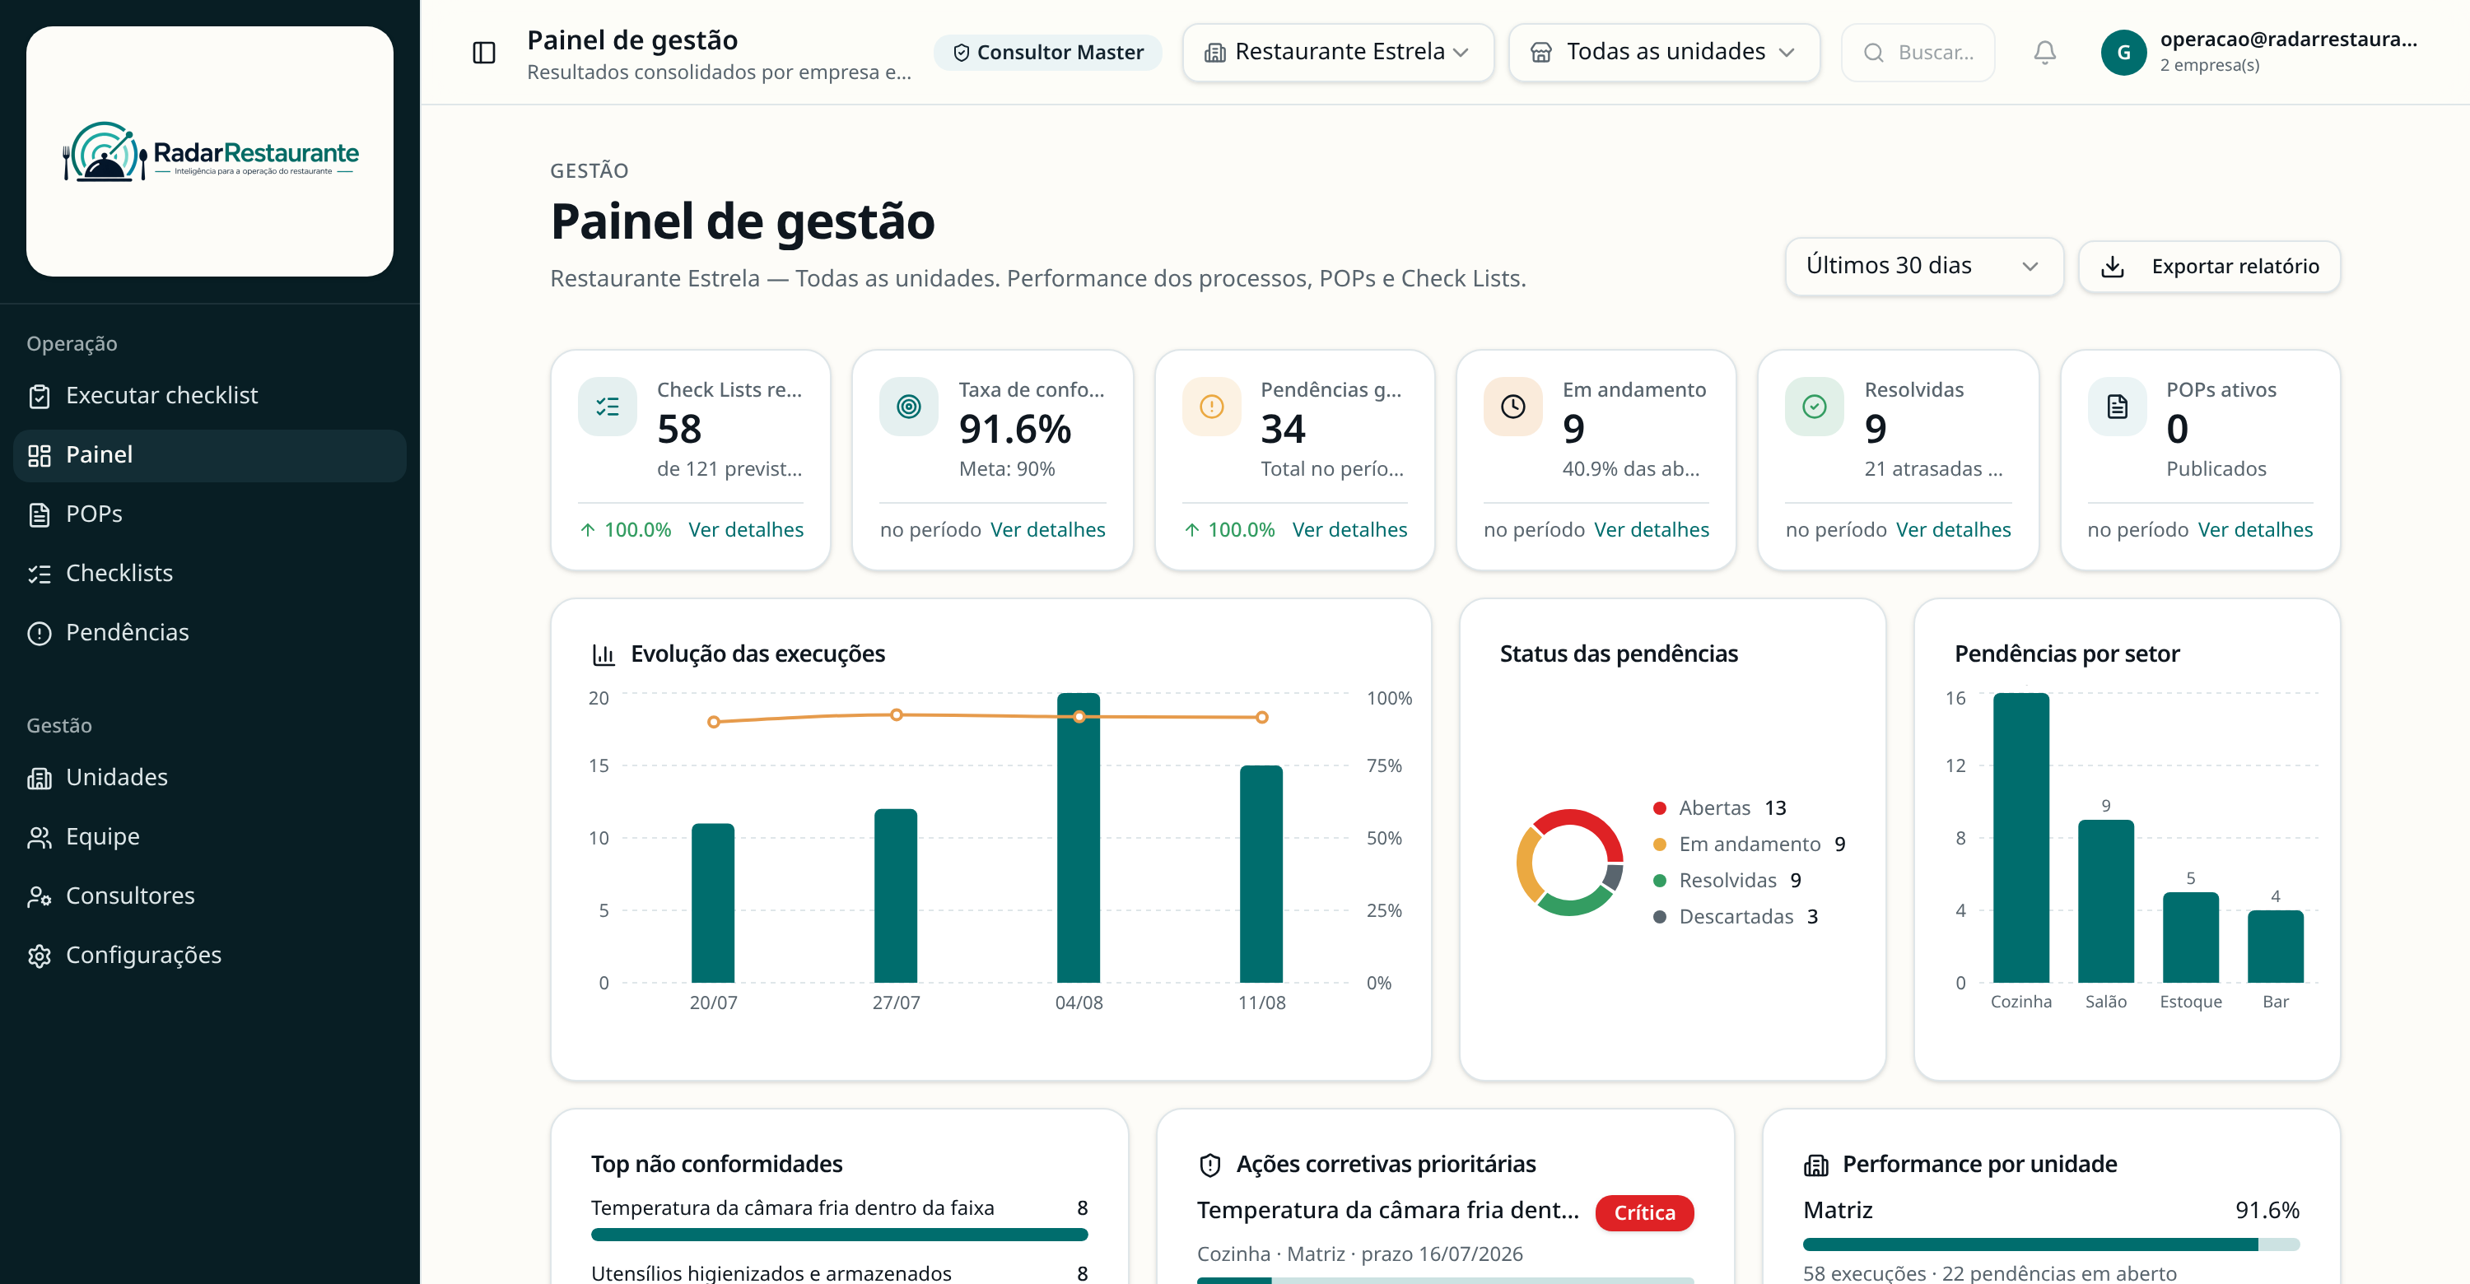2470x1284 pixels.
Task: Open the Todas as unidades dropdown
Action: click(x=1664, y=53)
